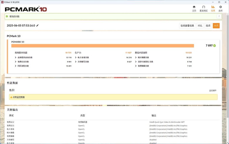Click the 对比 compare button
Image resolution: width=229 pixels, height=144 pixels.
tap(200, 26)
